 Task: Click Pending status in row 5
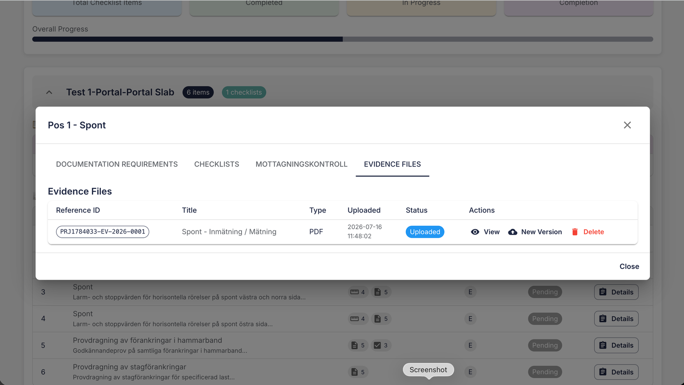(x=545, y=345)
